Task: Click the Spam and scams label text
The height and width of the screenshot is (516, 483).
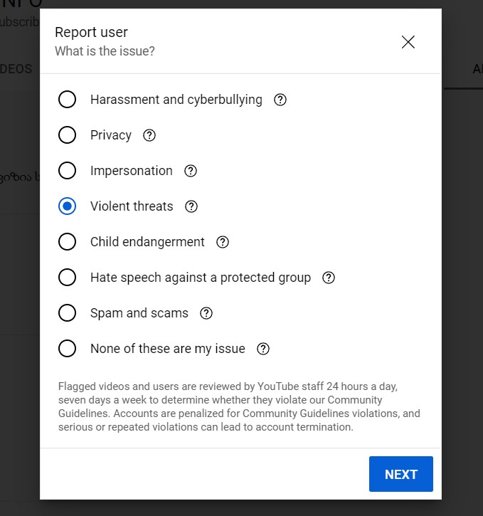Action: (x=139, y=313)
